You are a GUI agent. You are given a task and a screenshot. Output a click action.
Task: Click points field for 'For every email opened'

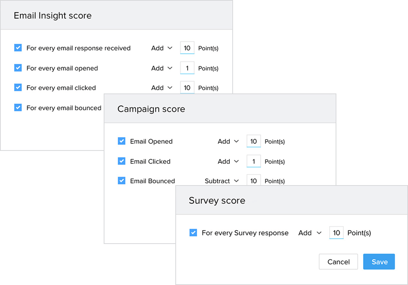187,68
